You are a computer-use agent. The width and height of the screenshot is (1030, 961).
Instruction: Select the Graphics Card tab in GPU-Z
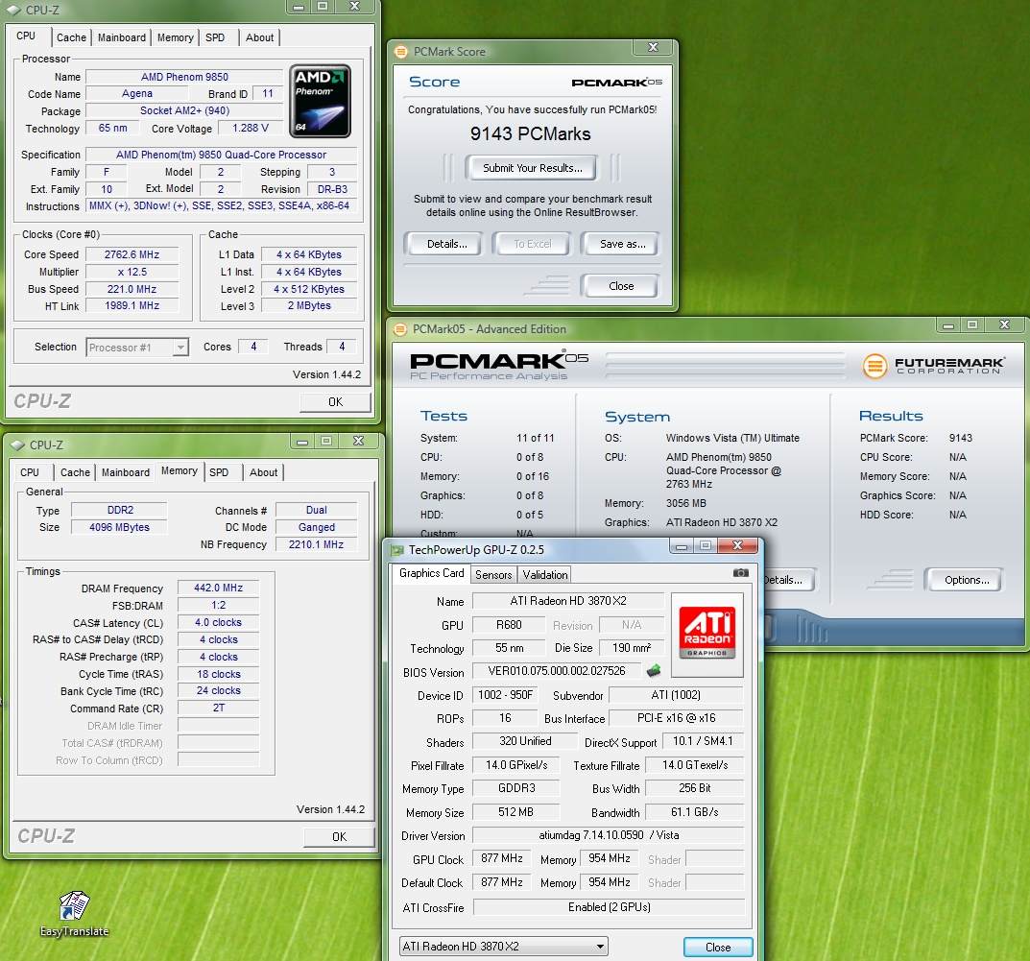(x=431, y=573)
